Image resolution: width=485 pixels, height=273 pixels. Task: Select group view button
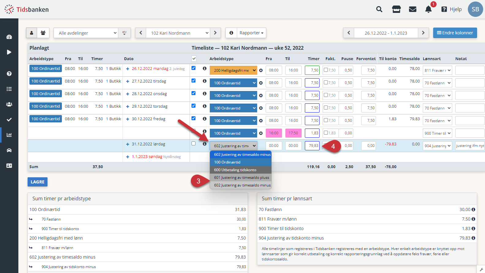pos(43,33)
